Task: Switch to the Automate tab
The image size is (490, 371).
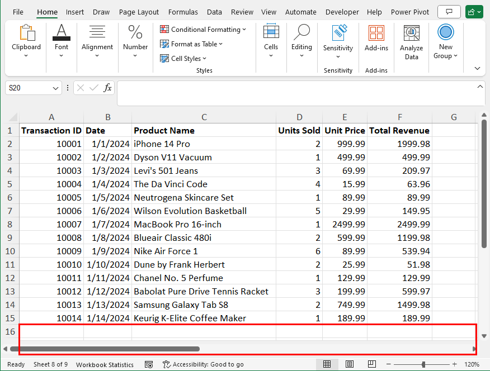Action: tap(300, 12)
